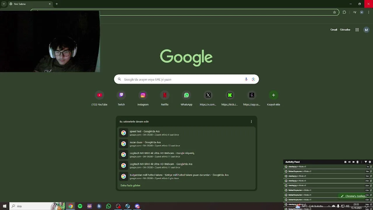Open the Kick shortcut tile

click(230, 99)
